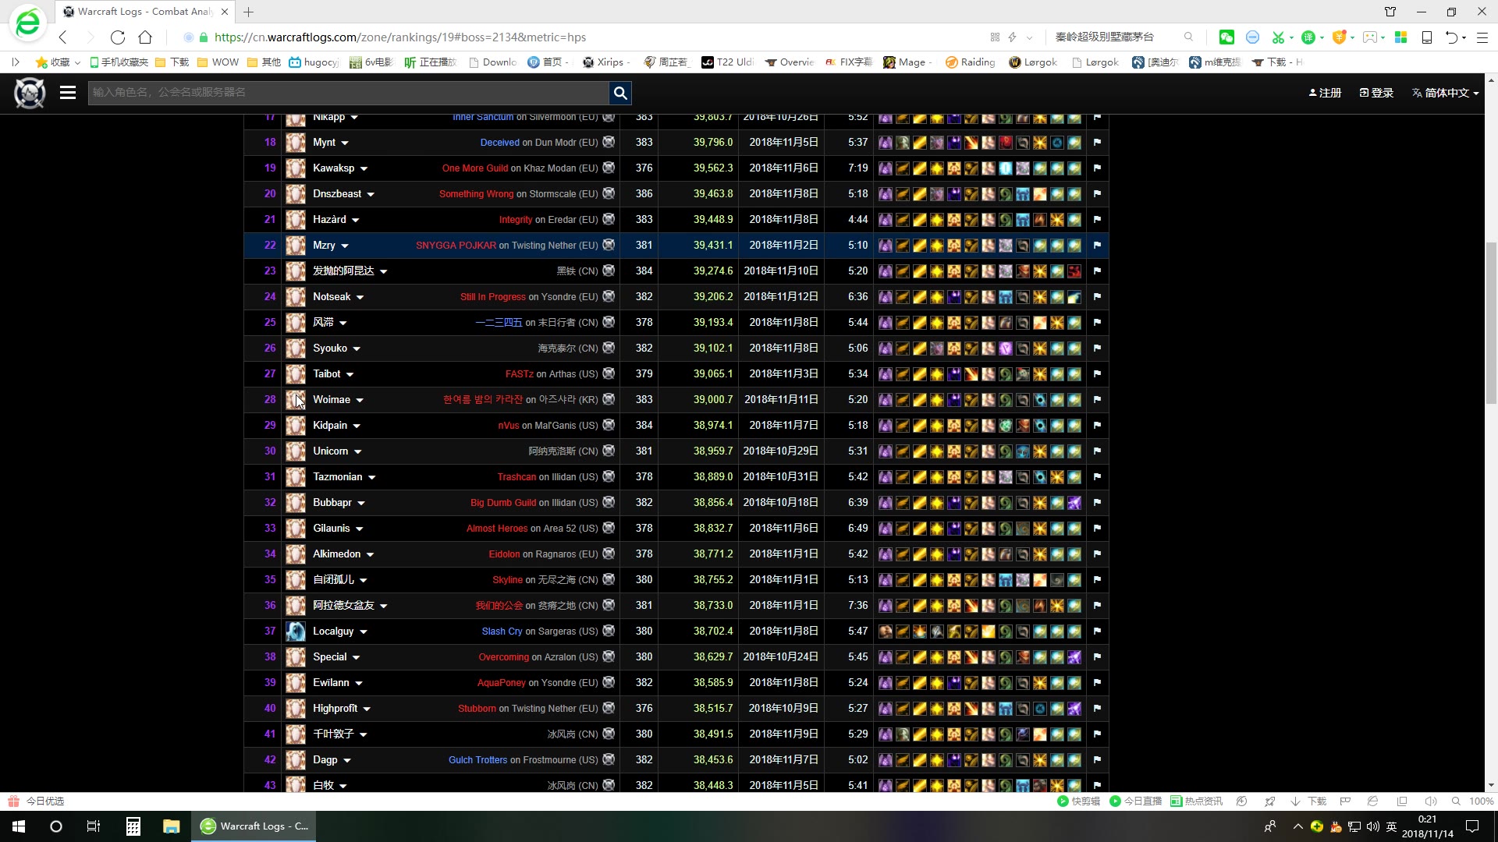The width and height of the screenshot is (1498, 842).
Task: Expand the dropdown next to Notseak
Action: pyautogui.click(x=360, y=297)
